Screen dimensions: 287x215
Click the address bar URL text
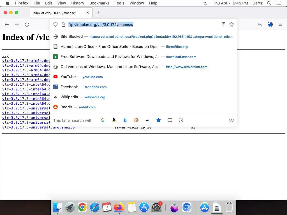pyautogui.click(x=101, y=25)
